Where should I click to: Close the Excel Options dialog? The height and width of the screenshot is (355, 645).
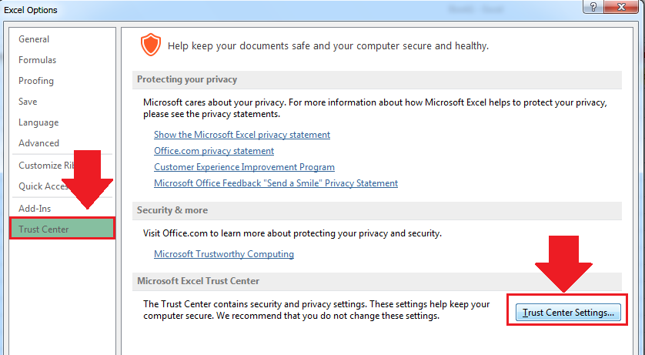[x=621, y=7]
